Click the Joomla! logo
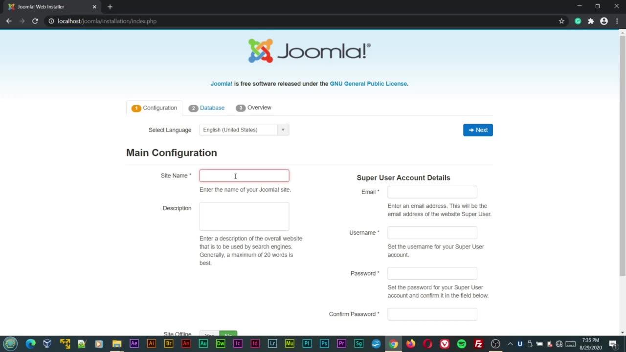 tap(310, 51)
